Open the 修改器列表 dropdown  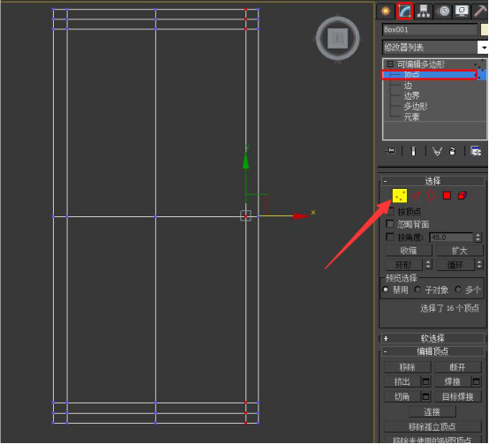[484, 48]
